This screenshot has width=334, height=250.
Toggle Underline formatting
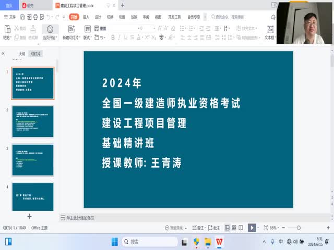pyautogui.click(x=126, y=37)
